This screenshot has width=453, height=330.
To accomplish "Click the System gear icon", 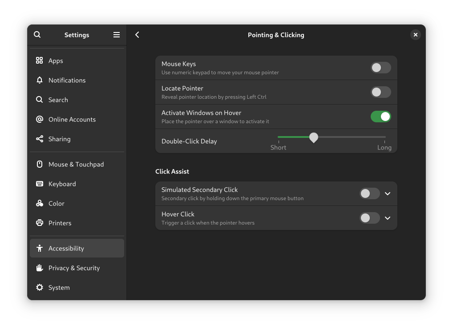I will pos(40,287).
